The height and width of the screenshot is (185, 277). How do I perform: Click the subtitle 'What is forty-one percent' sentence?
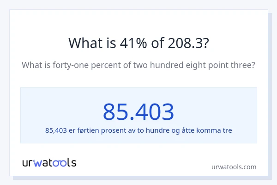click(138, 65)
